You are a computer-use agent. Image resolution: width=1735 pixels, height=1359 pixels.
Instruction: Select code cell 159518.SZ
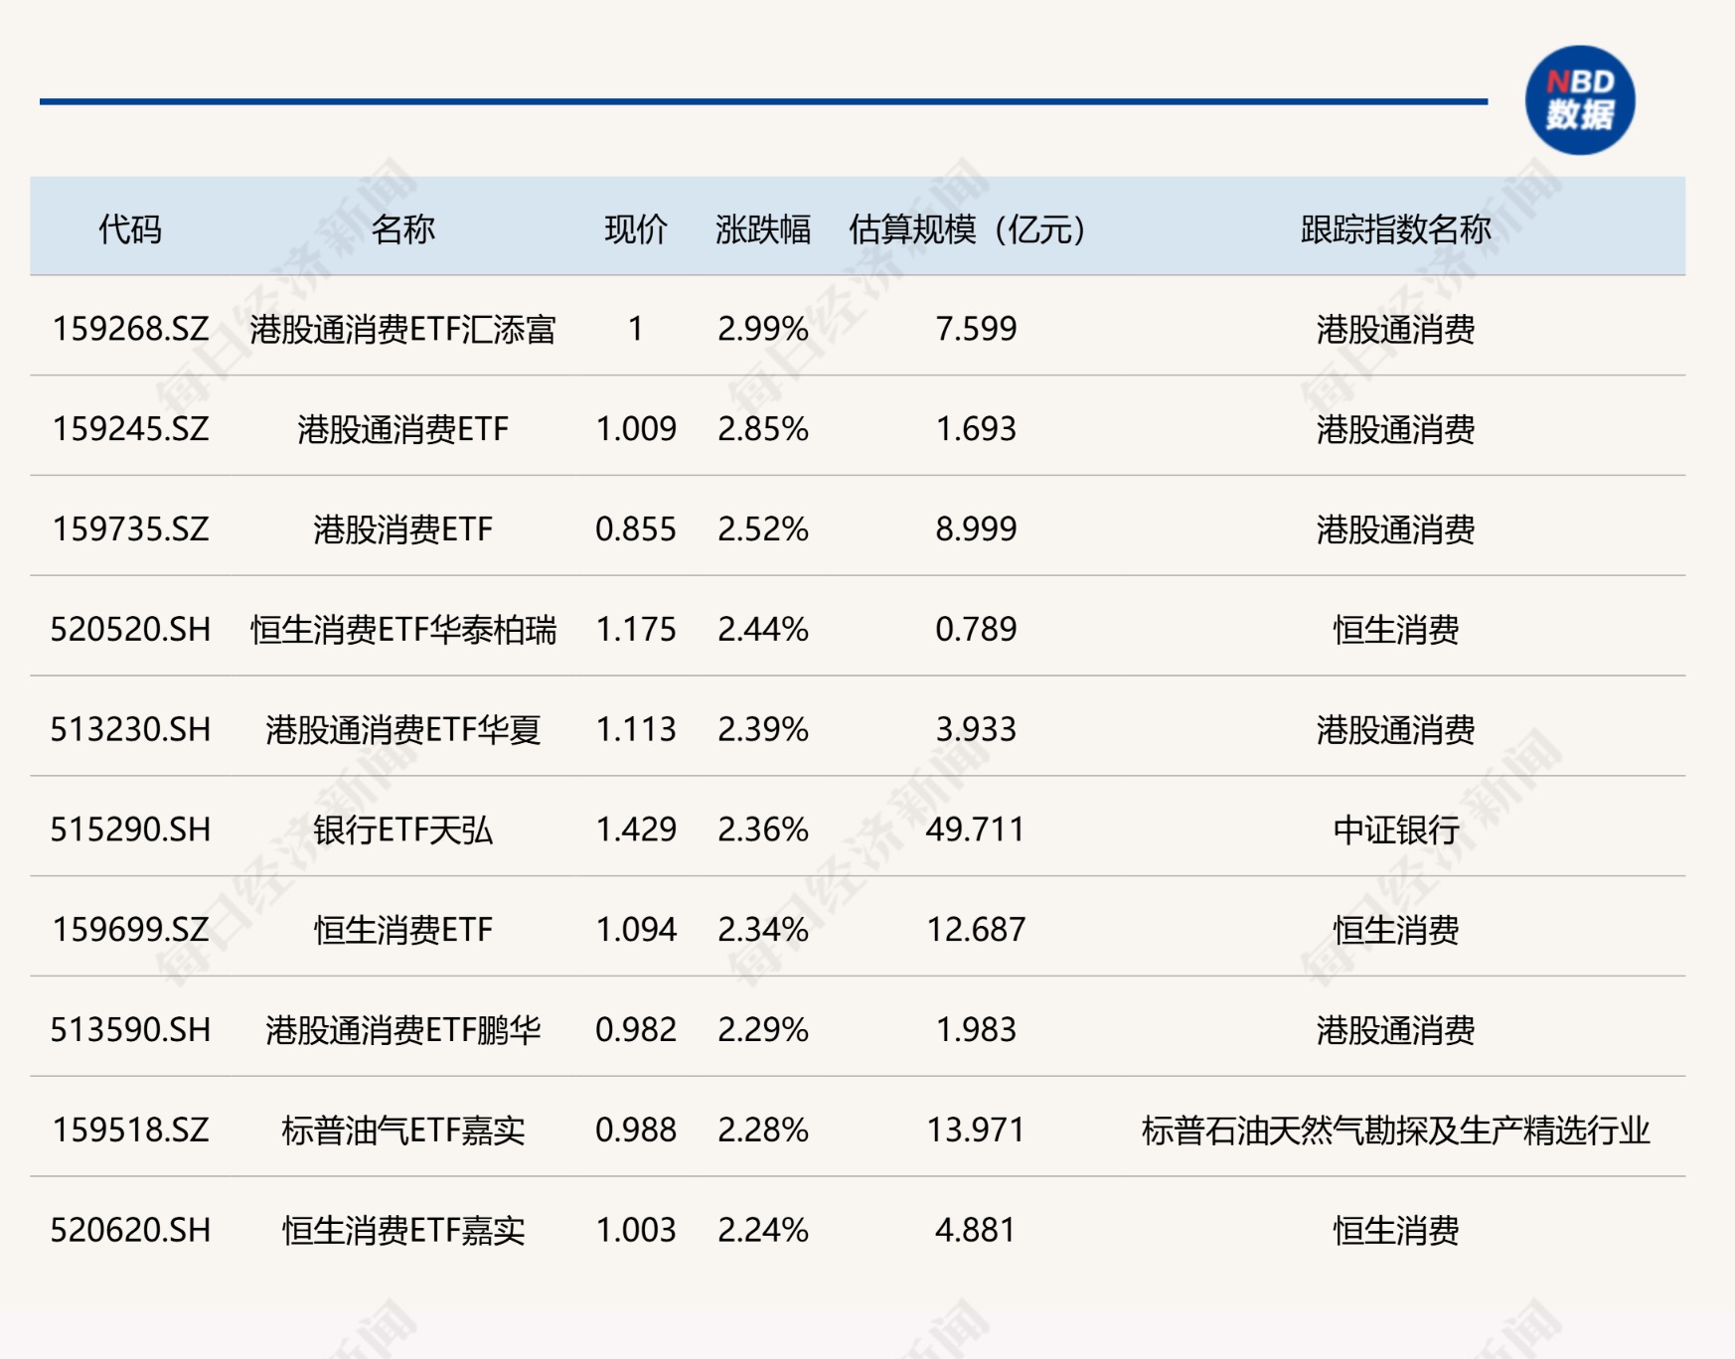[130, 1131]
